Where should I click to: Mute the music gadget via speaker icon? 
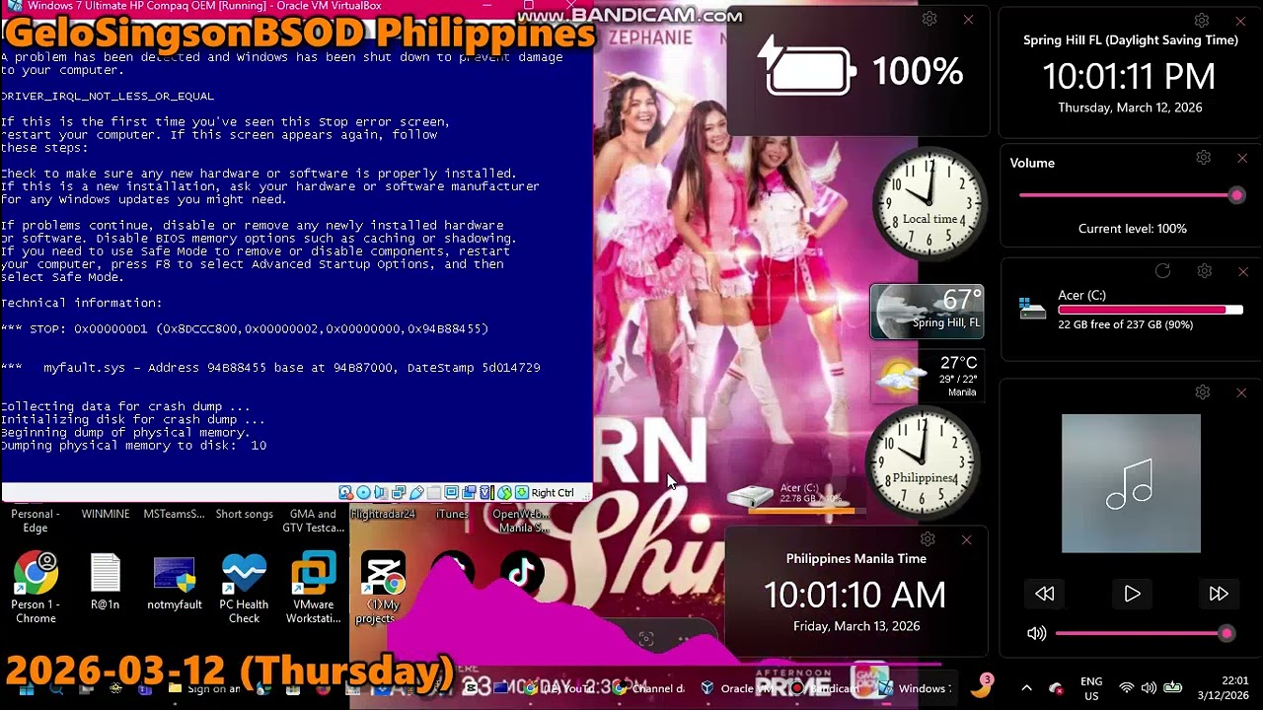click(x=1036, y=634)
